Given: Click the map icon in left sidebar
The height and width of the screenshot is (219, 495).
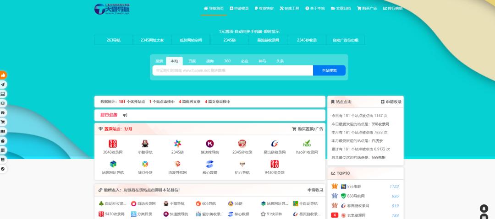Looking at the screenshot, I should [x=3, y=132].
